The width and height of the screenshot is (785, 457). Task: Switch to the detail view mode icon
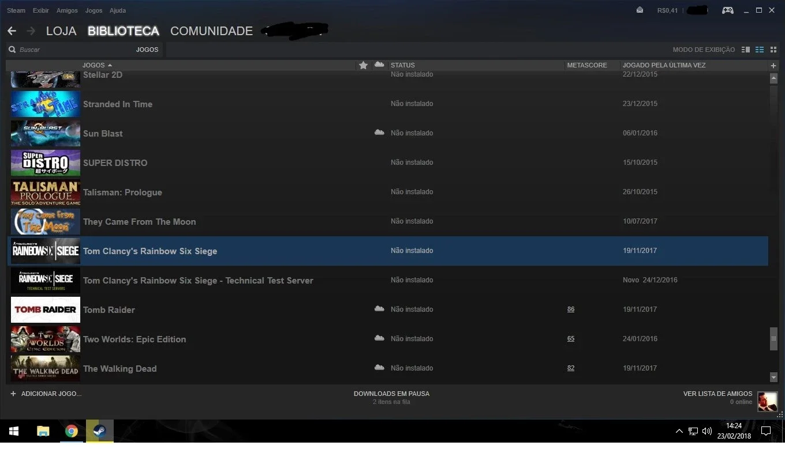pos(746,50)
